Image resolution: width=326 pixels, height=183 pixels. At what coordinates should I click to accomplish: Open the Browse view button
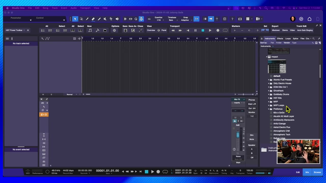(317, 172)
